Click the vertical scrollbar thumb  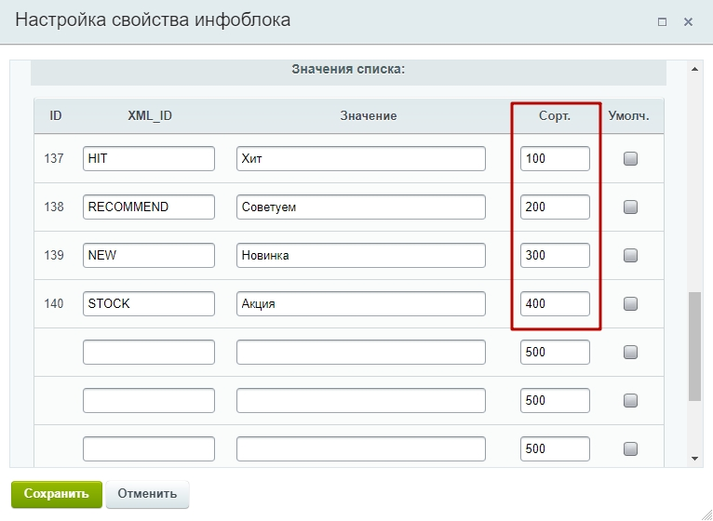[x=694, y=346]
